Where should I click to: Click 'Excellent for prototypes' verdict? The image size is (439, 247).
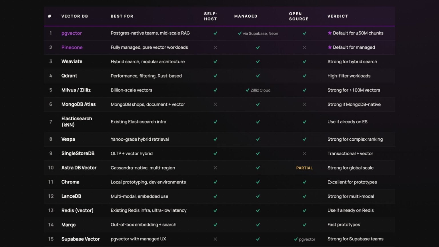[x=352, y=182]
